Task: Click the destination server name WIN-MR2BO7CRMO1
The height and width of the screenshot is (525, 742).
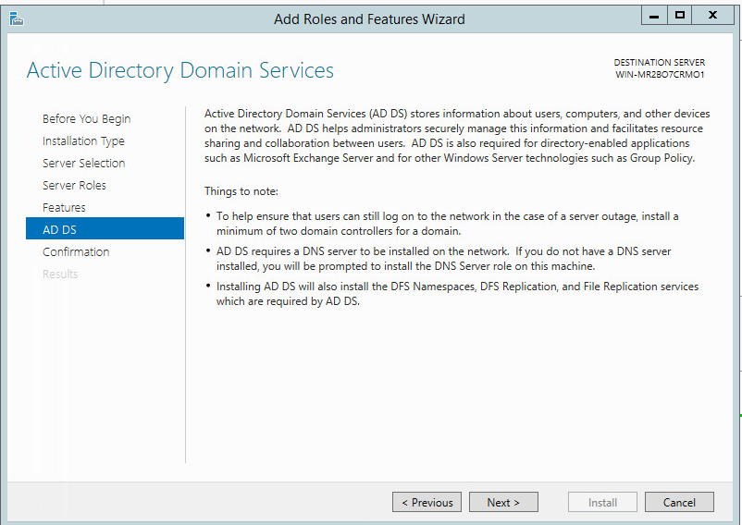Action: [660, 74]
